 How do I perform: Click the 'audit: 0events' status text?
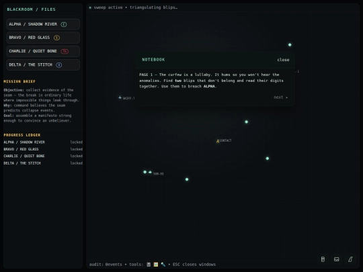pos(106,265)
